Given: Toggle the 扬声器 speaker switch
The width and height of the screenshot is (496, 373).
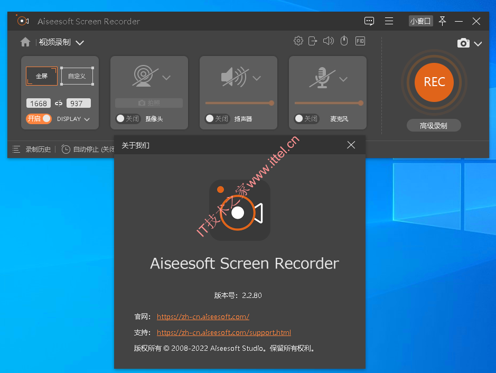Looking at the screenshot, I should tap(217, 119).
